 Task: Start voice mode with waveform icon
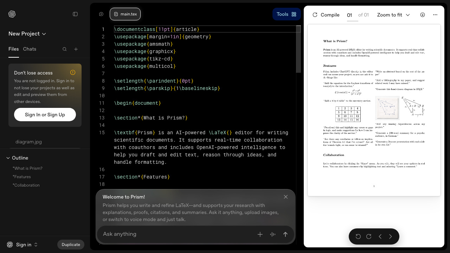(x=273, y=234)
